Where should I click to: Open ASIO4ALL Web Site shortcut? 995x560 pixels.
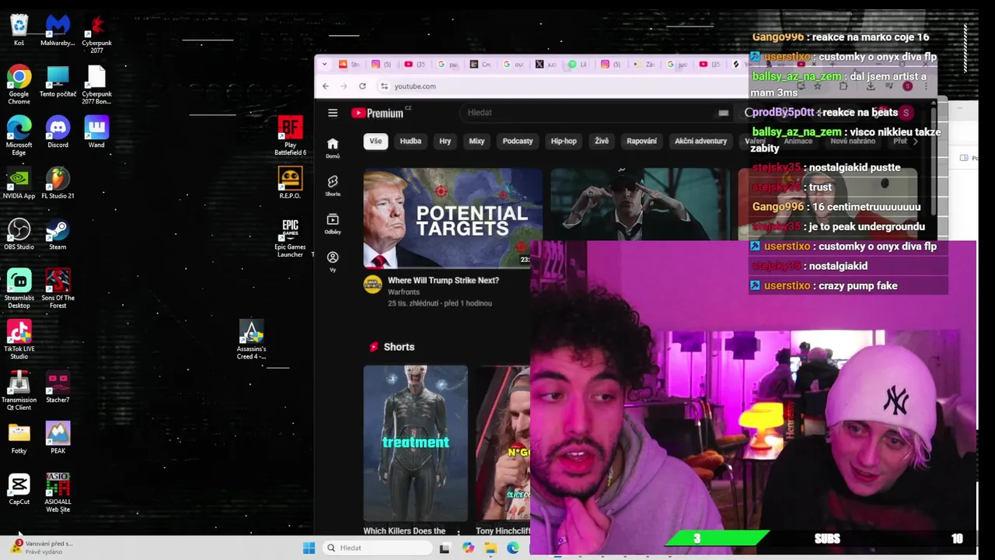[58, 493]
